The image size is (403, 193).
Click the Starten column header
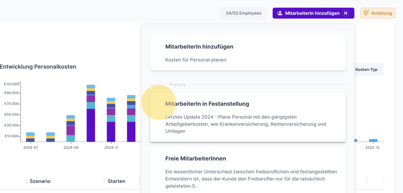pyautogui.click(x=116, y=181)
